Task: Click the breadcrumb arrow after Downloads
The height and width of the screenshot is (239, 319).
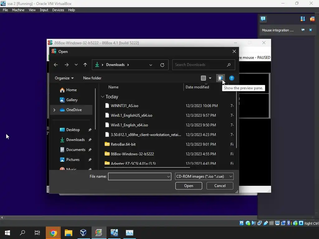Action: (128, 65)
